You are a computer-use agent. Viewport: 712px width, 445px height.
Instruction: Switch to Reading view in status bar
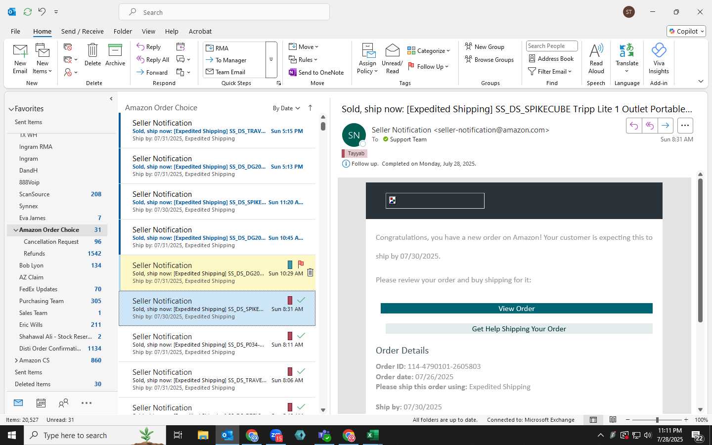pyautogui.click(x=613, y=420)
